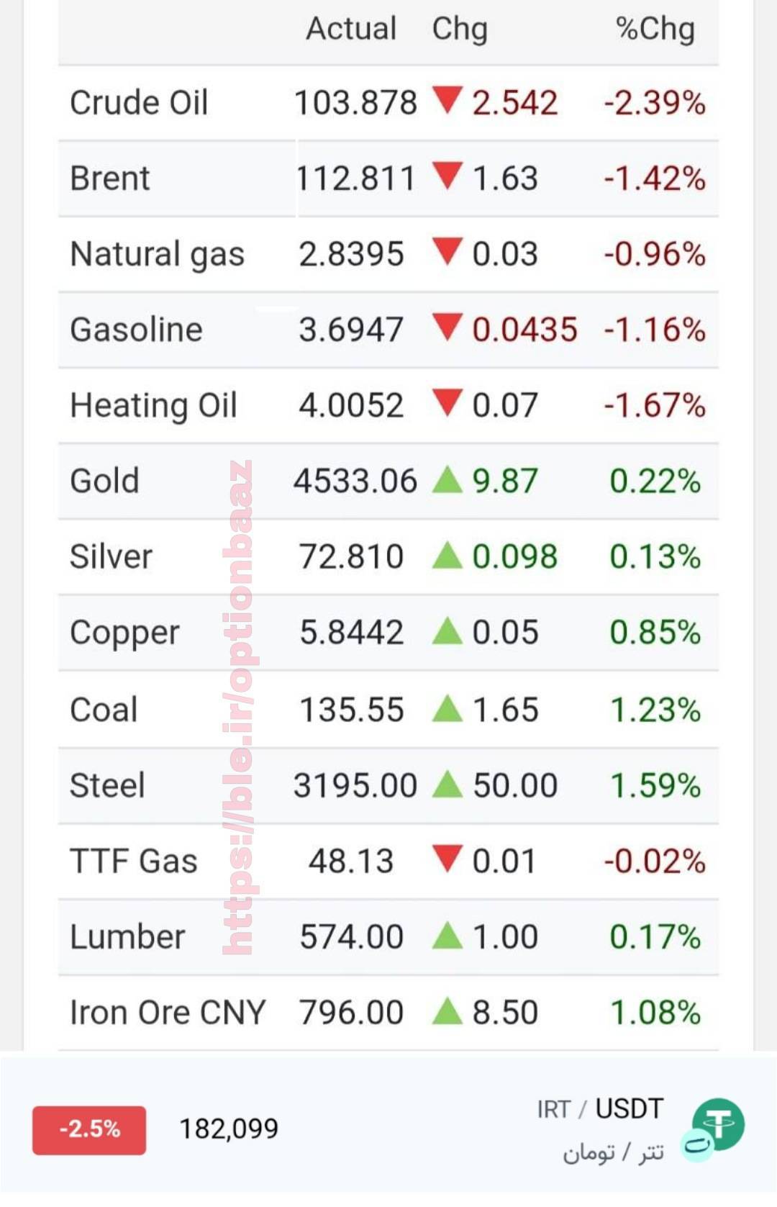Click the green up arrow in Steel row

tap(447, 783)
